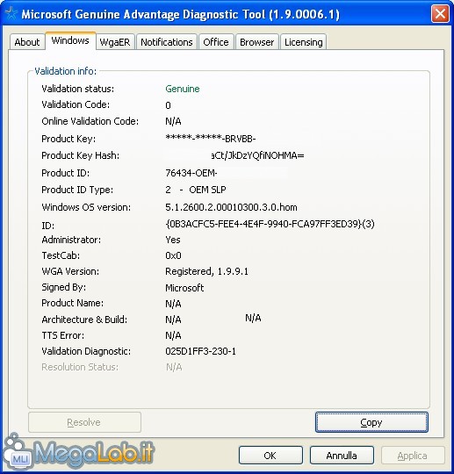The image size is (454, 474).
Task: Click the Architecture & Build label
Action: tap(84, 320)
